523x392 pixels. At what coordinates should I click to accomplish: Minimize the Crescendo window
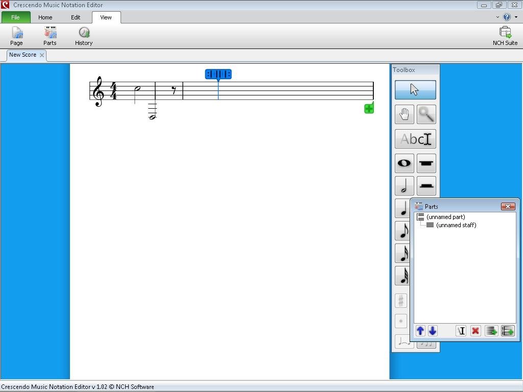pos(484,5)
